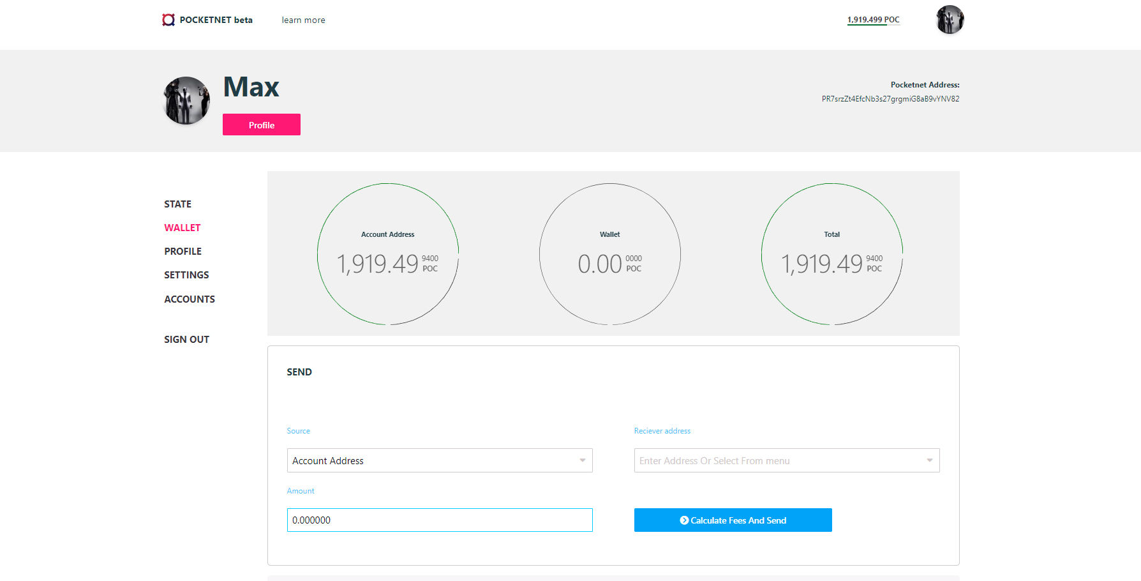Viewport: 1141px width, 581px height.
Task: Open ACCOUNTS from the sidebar
Action: tap(190, 299)
